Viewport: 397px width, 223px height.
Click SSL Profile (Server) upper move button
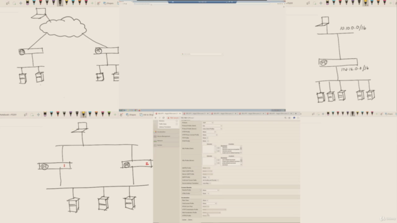point(218,160)
